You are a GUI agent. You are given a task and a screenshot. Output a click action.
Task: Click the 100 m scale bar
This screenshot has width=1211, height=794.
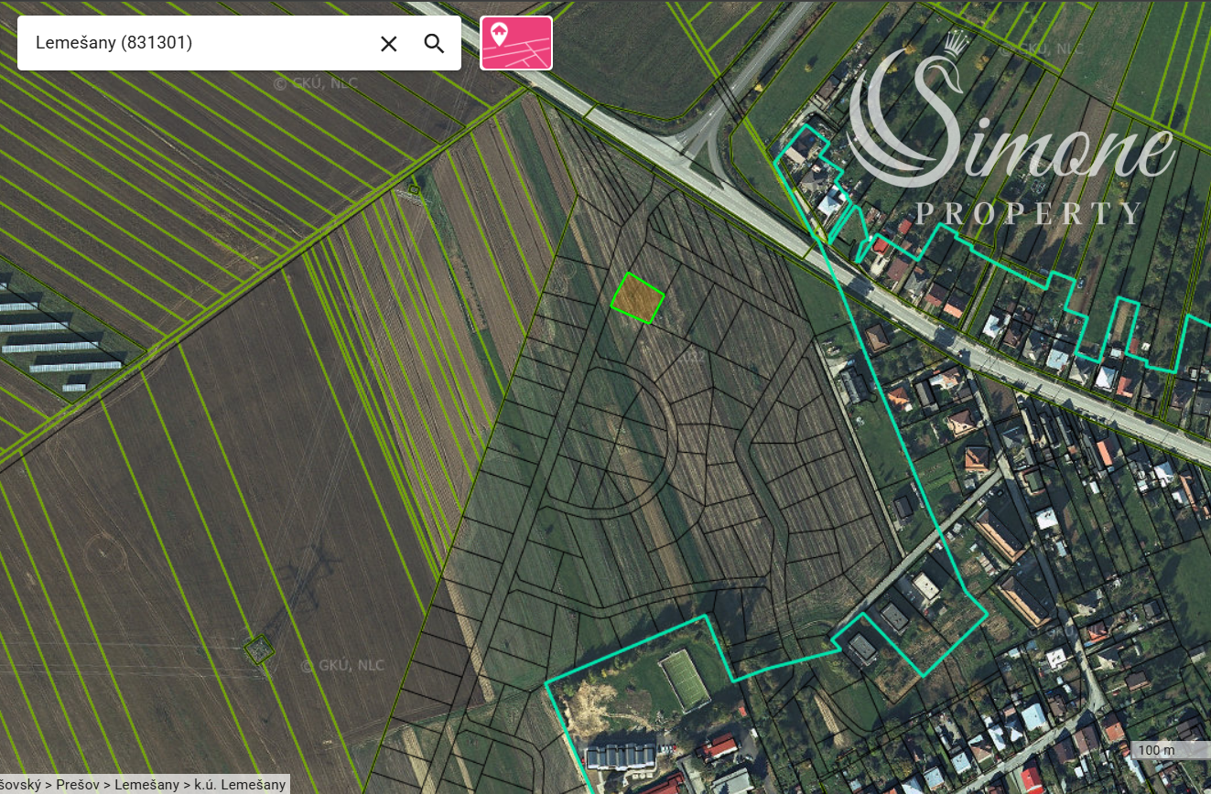click(1157, 750)
